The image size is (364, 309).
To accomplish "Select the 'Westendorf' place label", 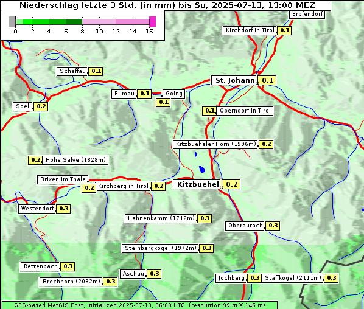I will [37, 209].
